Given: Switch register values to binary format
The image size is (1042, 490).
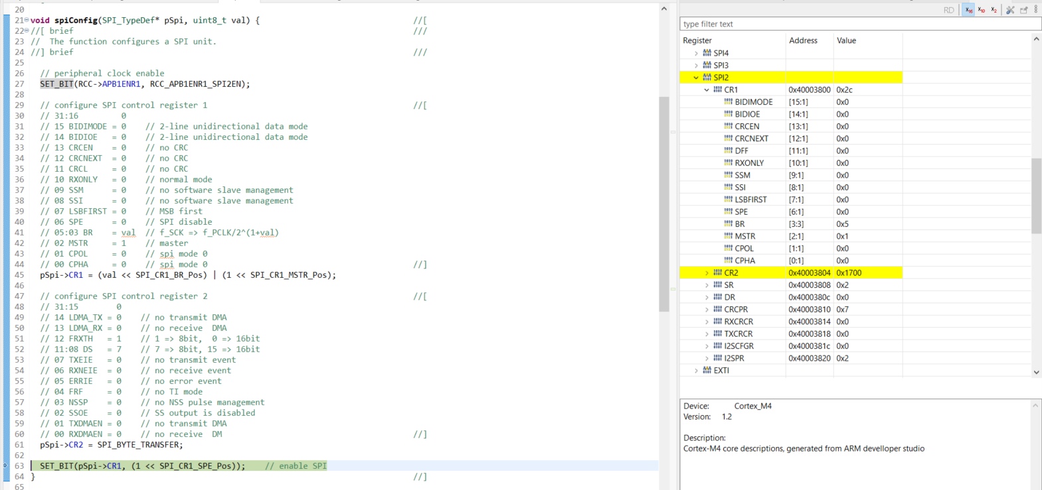Looking at the screenshot, I should [994, 10].
